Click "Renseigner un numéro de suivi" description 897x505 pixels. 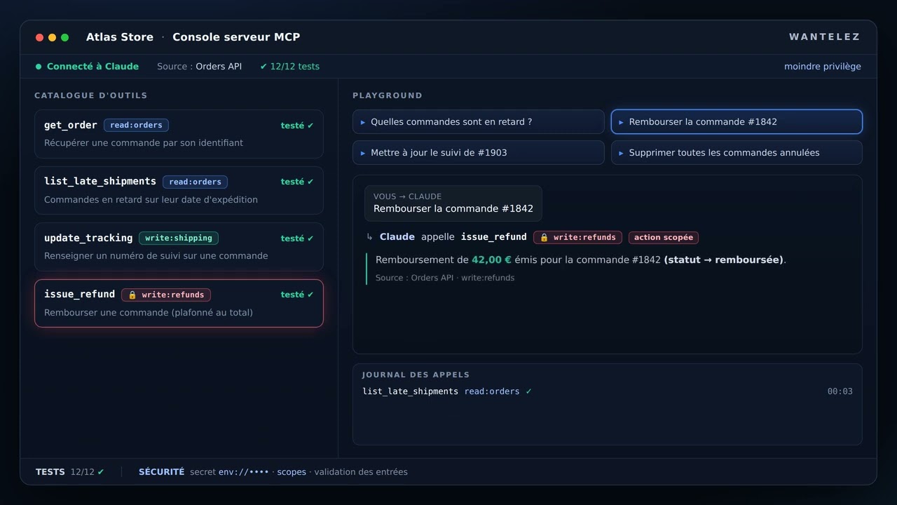pos(156,256)
